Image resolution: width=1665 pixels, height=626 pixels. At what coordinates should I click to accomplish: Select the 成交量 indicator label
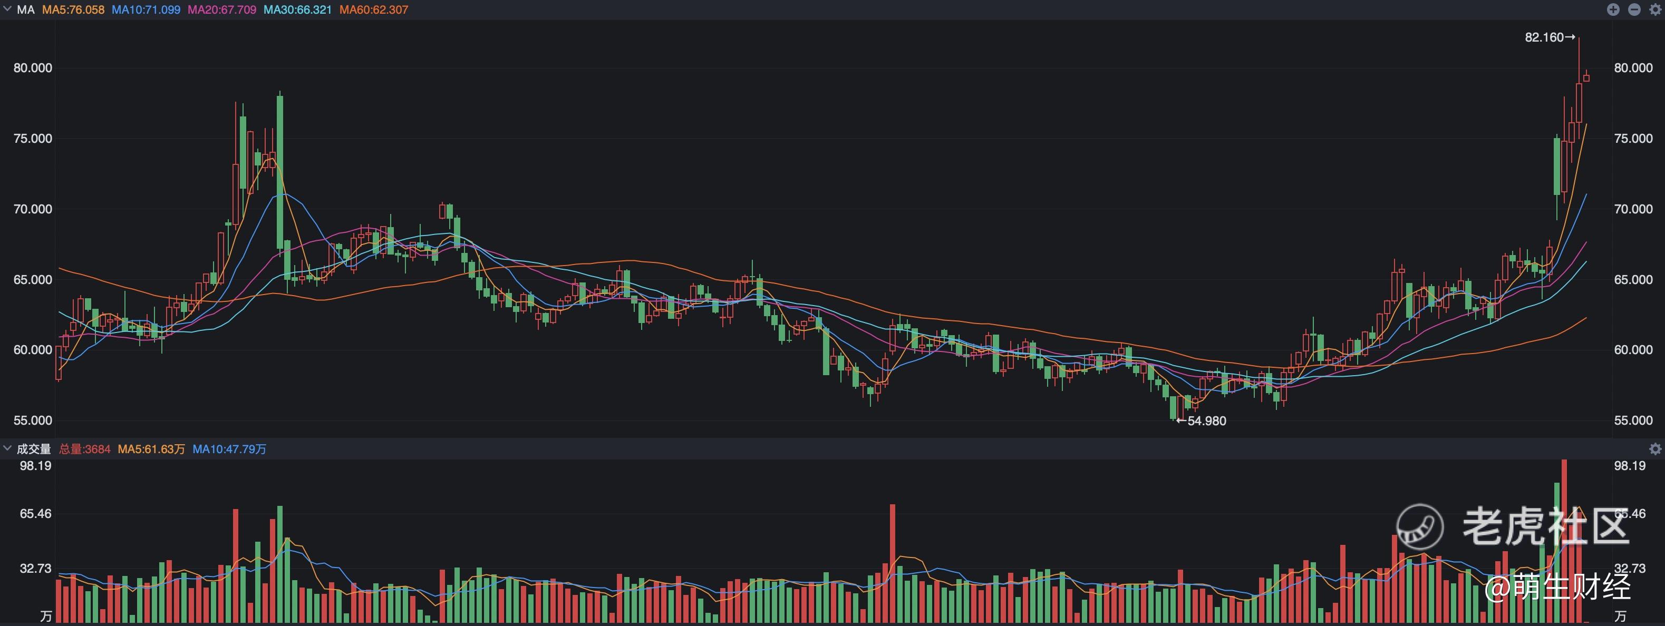tap(34, 449)
